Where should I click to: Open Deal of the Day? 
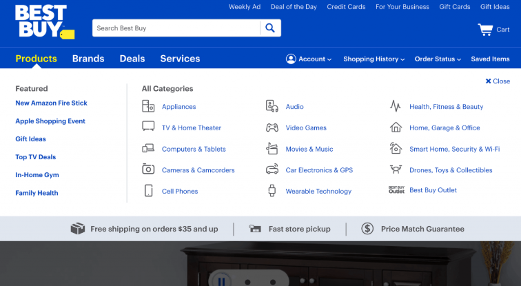[x=294, y=7]
